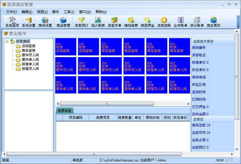The height and width of the screenshot is (164, 241).
Task: Select 合并账单 merge bills icon
Action: tap(180, 22)
